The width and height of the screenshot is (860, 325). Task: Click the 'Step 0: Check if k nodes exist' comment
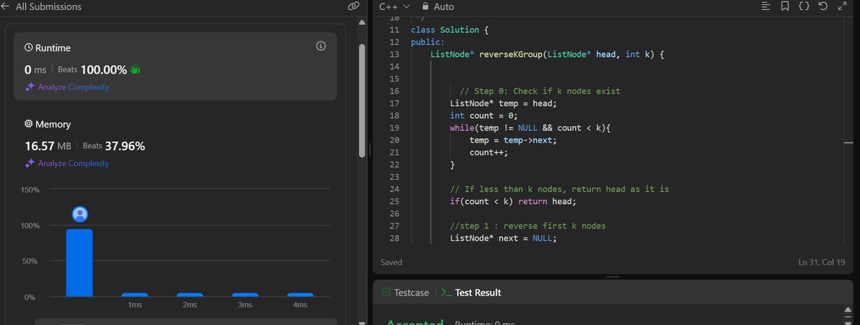539,91
